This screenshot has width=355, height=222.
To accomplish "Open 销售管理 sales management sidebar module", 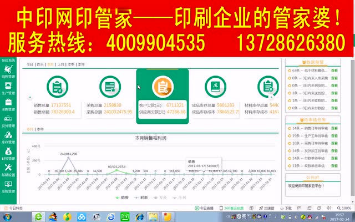I will coord(8,72).
